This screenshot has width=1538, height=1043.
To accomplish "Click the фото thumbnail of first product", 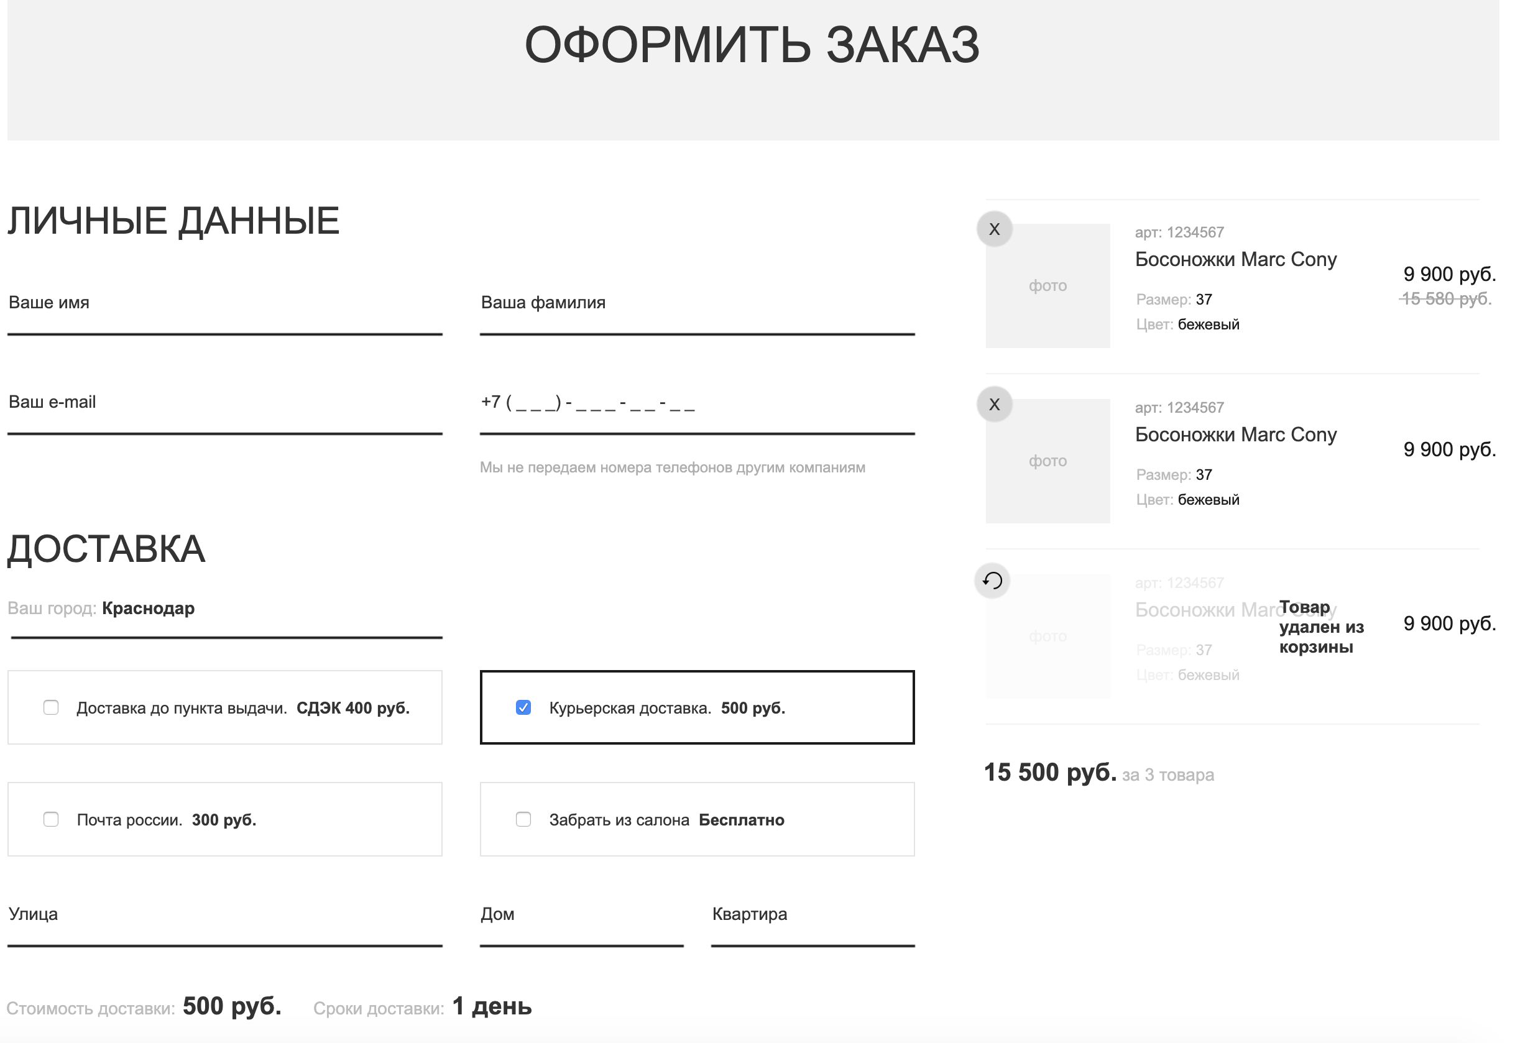I will (1048, 286).
